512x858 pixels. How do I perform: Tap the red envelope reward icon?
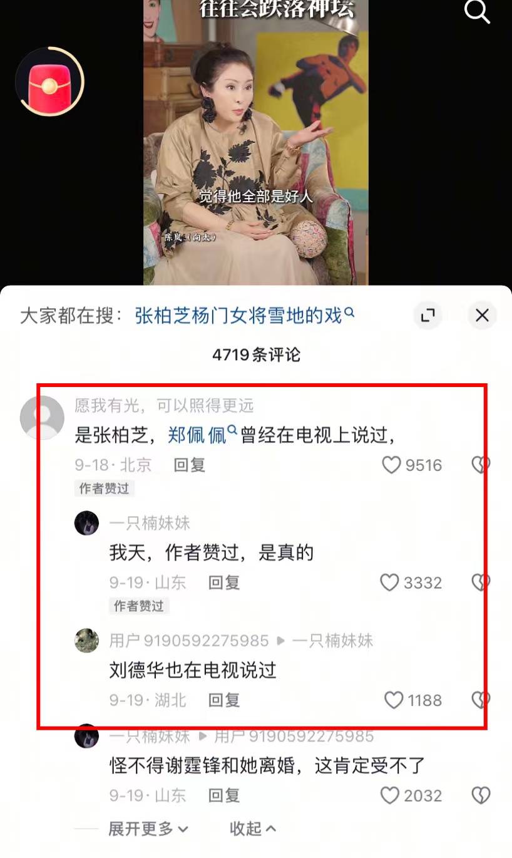coord(49,82)
